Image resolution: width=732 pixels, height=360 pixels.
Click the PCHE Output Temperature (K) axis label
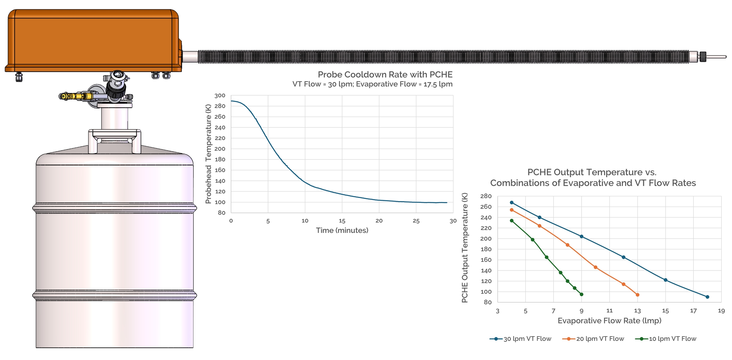(465, 248)
